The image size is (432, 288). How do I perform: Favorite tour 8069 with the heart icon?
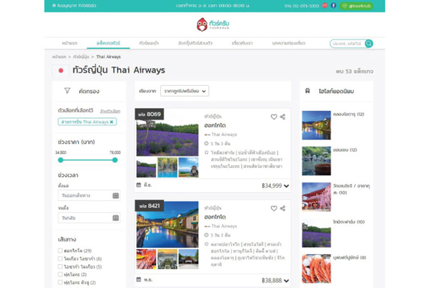[x=274, y=117]
